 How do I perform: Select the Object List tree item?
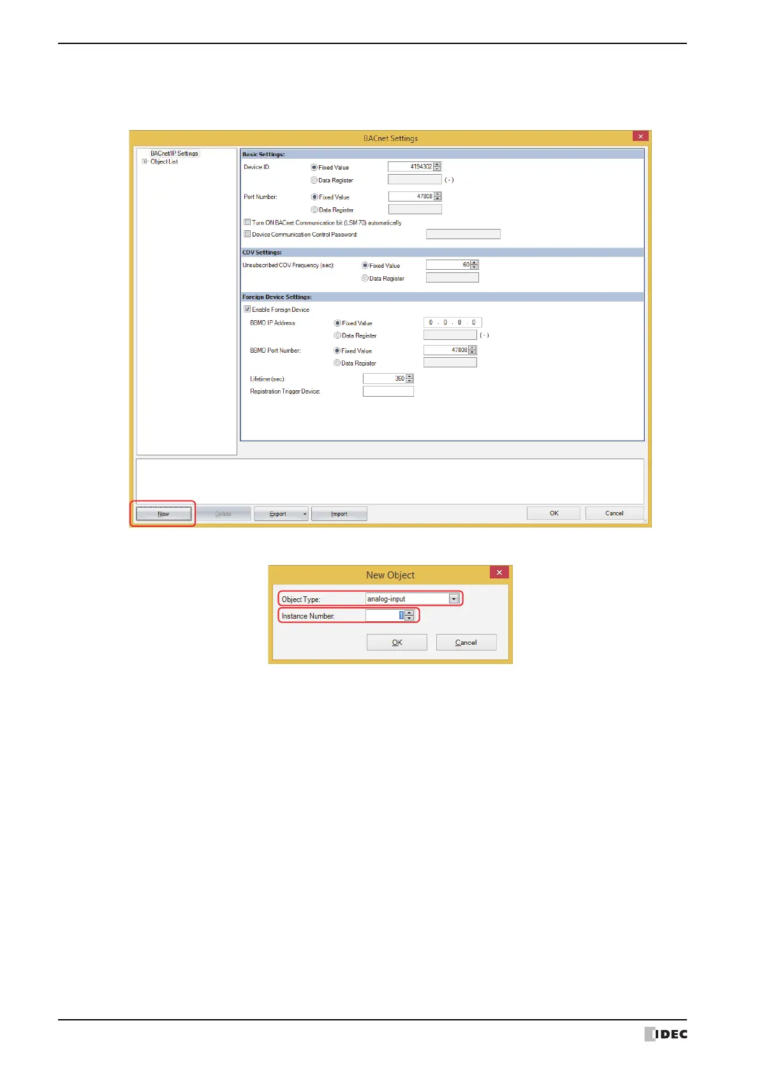tap(164, 162)
